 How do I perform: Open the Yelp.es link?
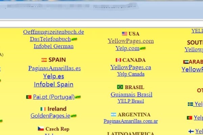[53, 76]
